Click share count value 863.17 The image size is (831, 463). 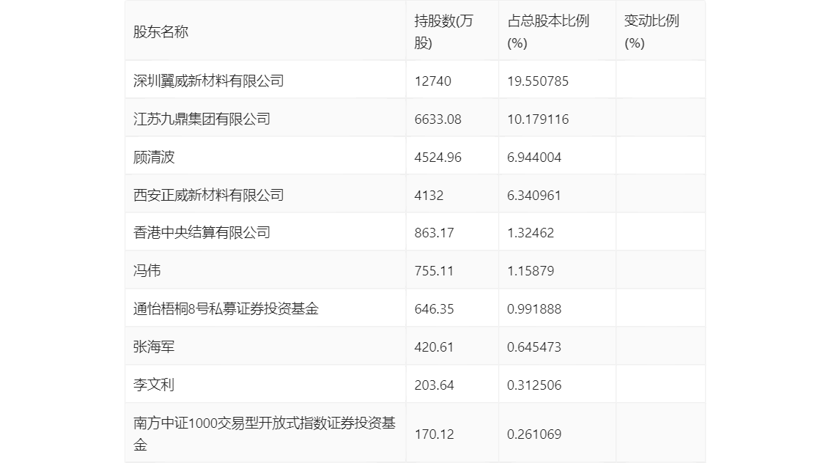434,232
